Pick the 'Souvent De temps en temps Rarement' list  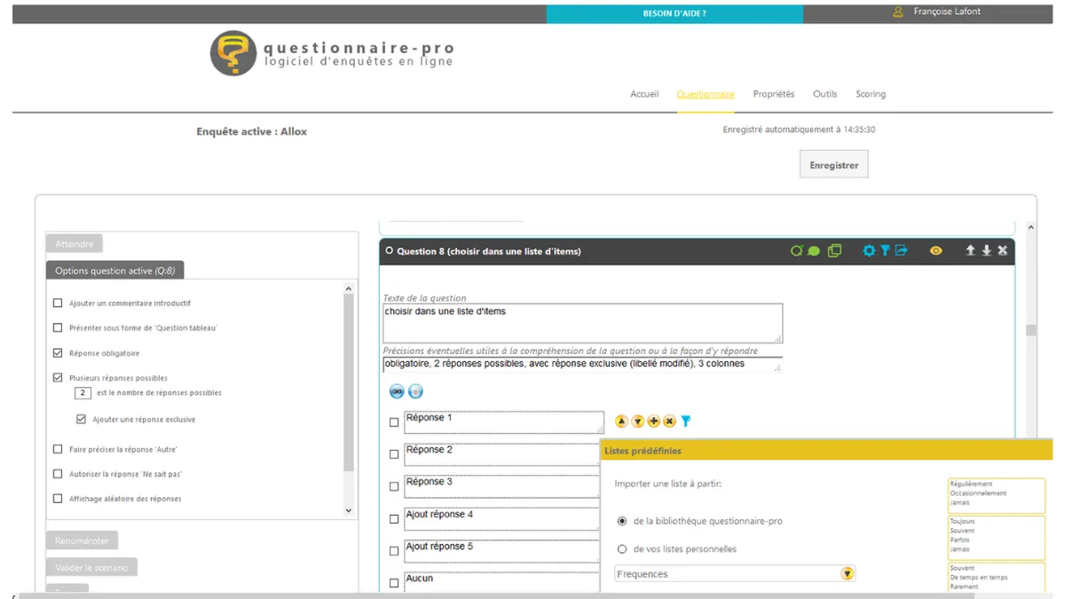pos(997,578)
